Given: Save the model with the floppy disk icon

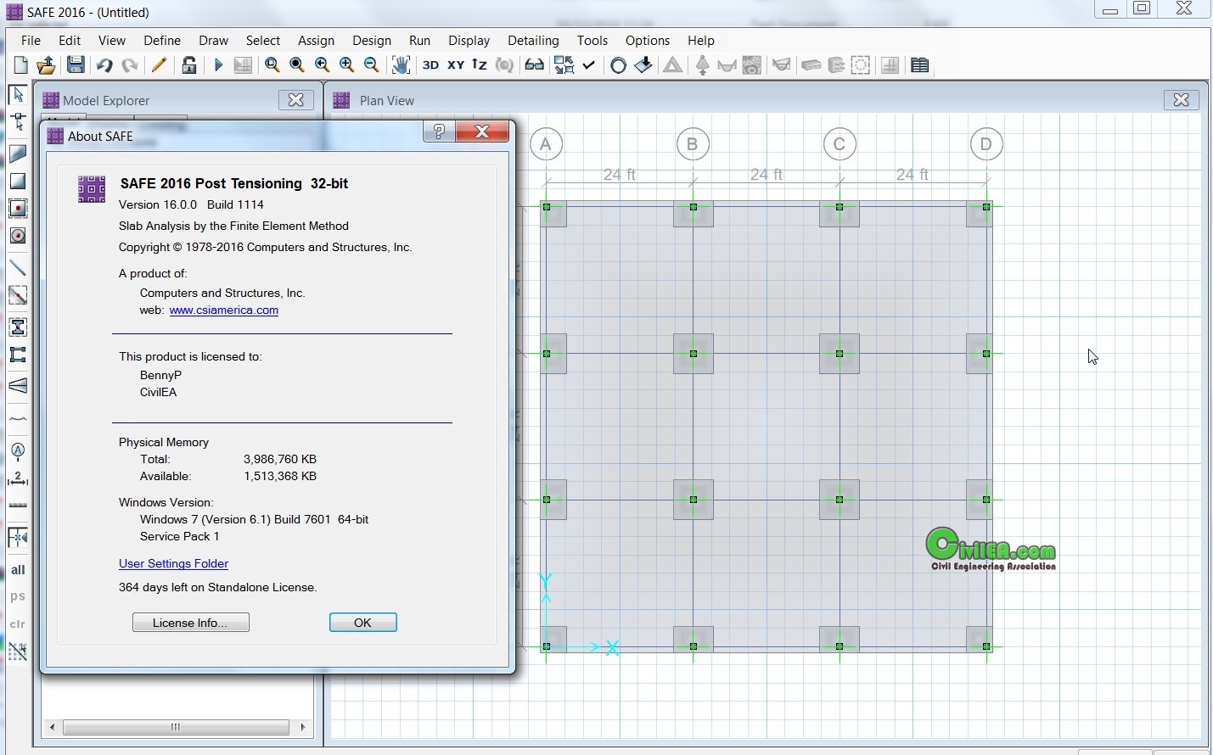Looking at the screenshot, I should [x=76, y=65].
